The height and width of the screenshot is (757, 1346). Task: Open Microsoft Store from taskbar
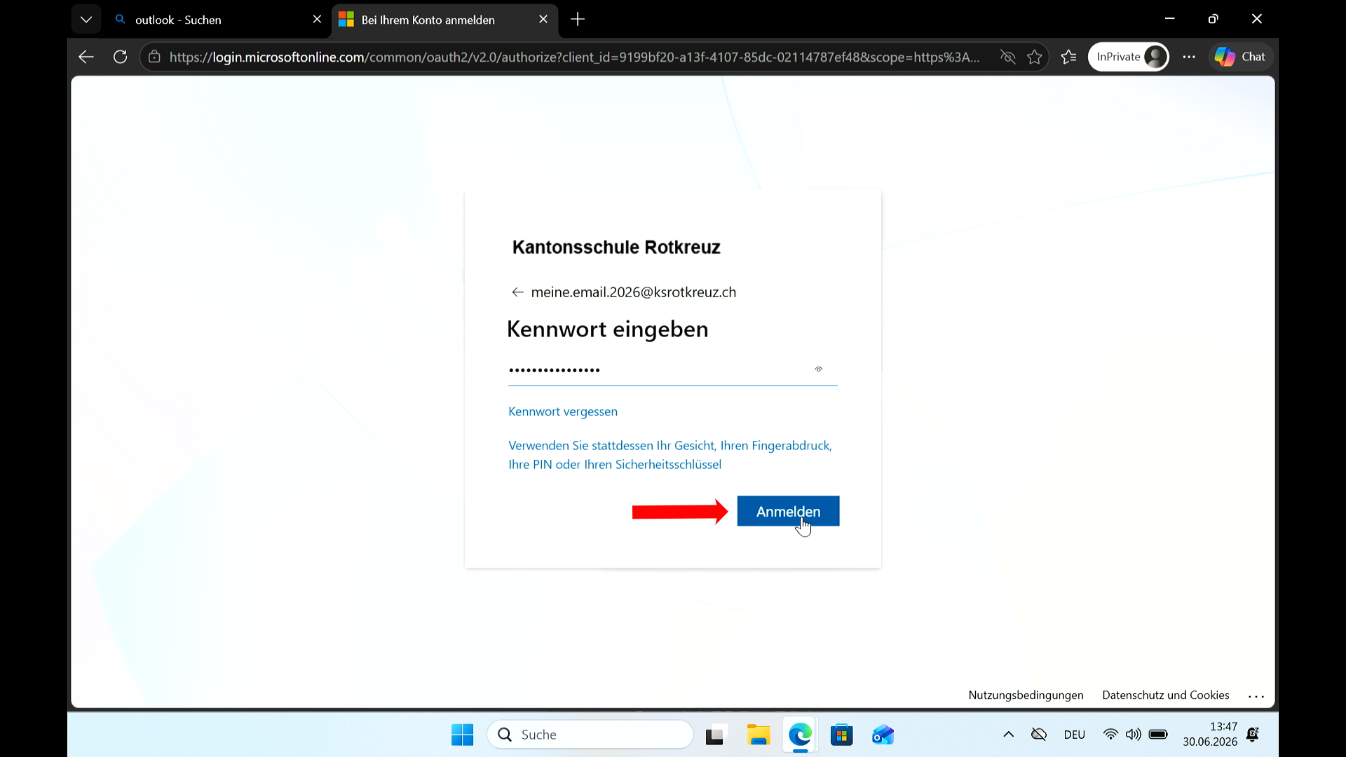[x=841, y=735]
